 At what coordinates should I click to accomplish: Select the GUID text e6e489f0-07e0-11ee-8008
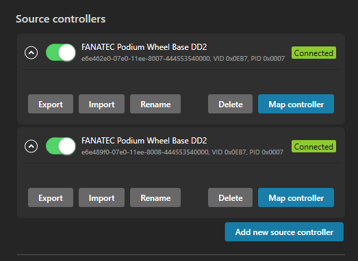(123, 152)
